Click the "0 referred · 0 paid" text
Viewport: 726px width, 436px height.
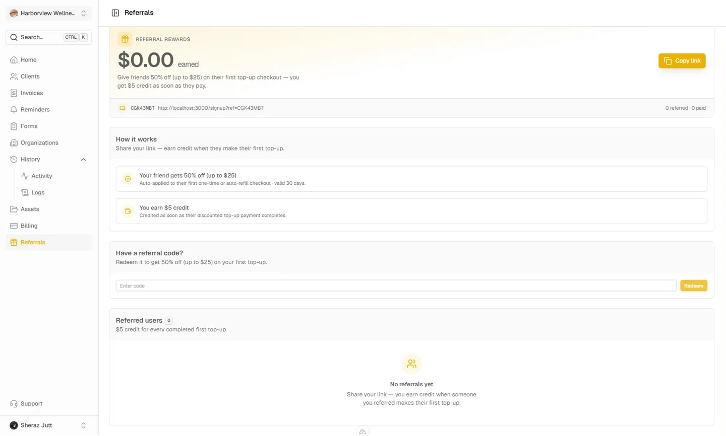685,108
